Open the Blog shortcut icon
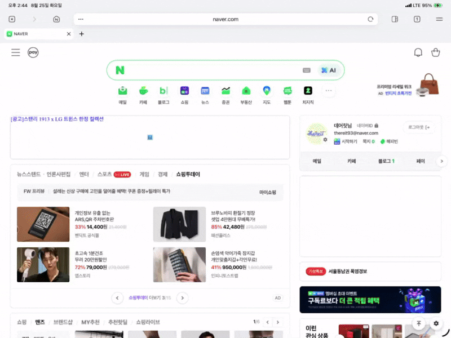This screenshot has width=451, height=338. pos(163,91)
